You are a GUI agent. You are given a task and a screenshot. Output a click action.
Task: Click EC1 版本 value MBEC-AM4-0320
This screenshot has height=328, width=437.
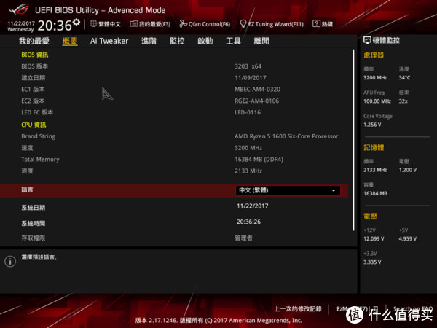[x=258, y=90]
